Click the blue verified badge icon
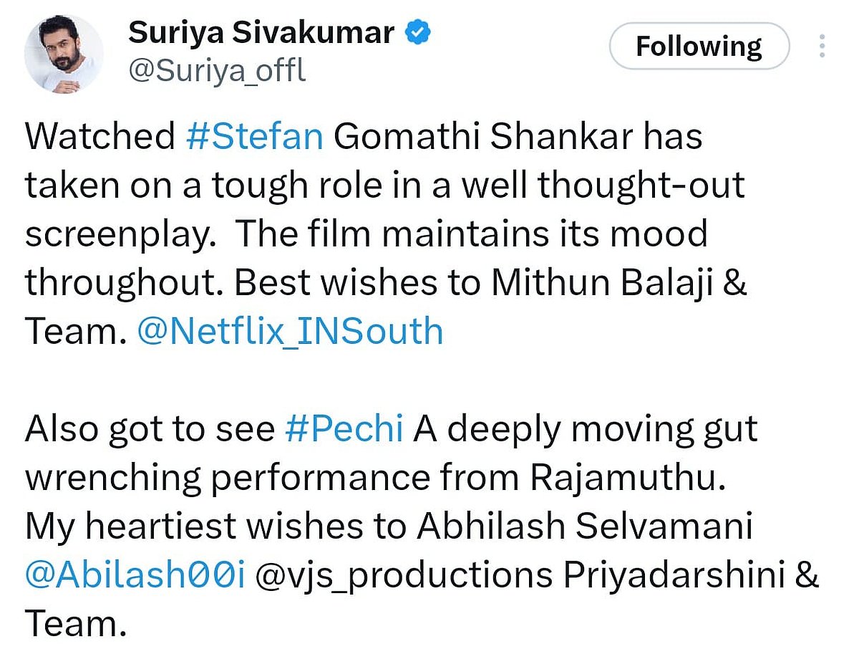 point(419,33)
